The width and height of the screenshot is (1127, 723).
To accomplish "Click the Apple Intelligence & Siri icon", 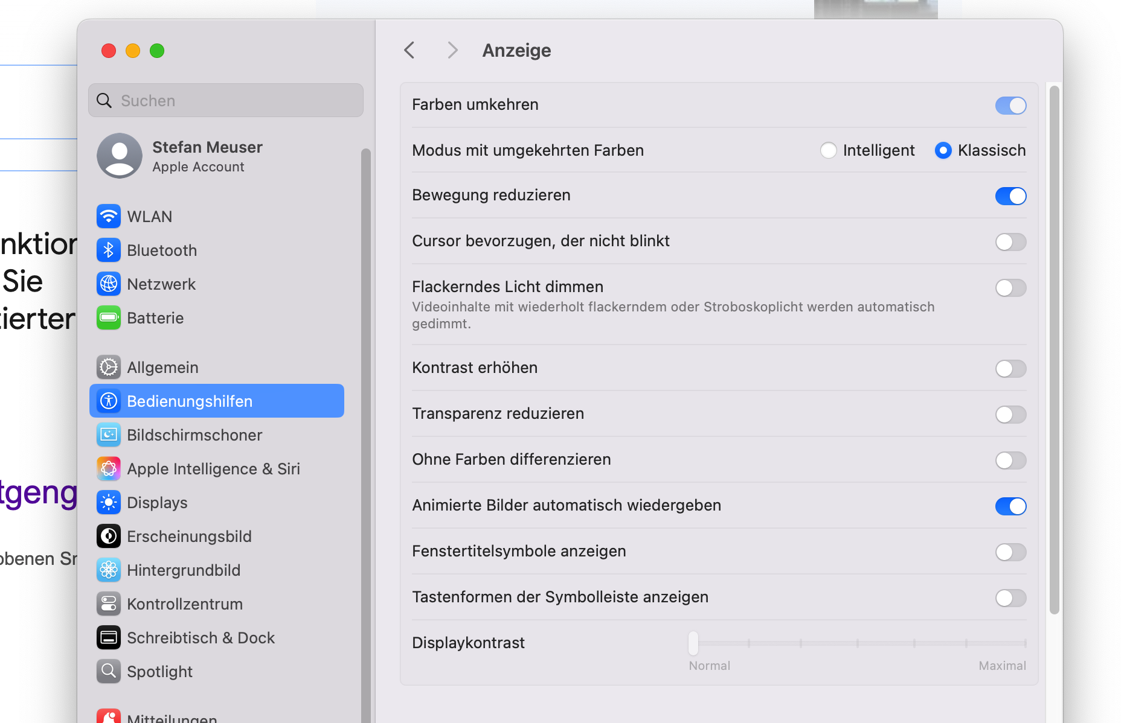I will click(109, 468).
